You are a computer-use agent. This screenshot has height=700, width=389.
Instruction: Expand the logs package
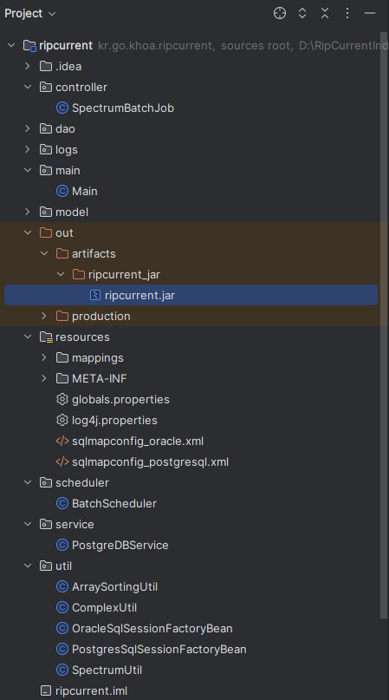click(28, 149)
